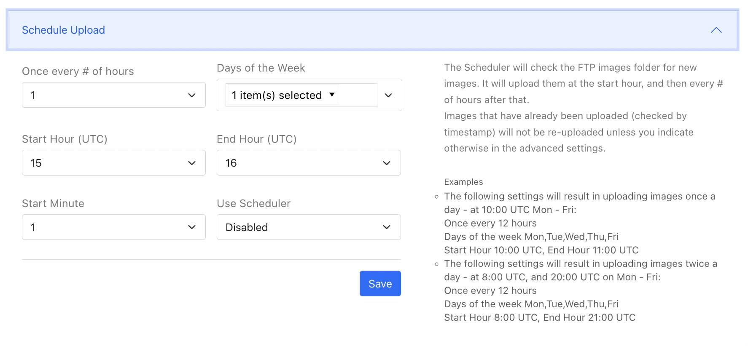This screenshot has width=748, height=346.
Task: Click the Schedule Upload header title
Action: 63,30
